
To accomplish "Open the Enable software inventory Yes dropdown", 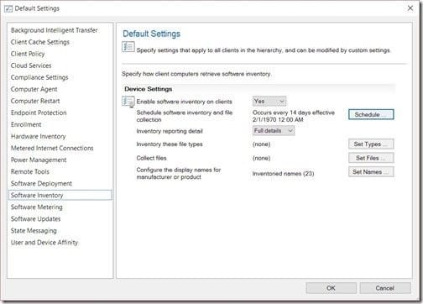I will (x=269, y=102).
